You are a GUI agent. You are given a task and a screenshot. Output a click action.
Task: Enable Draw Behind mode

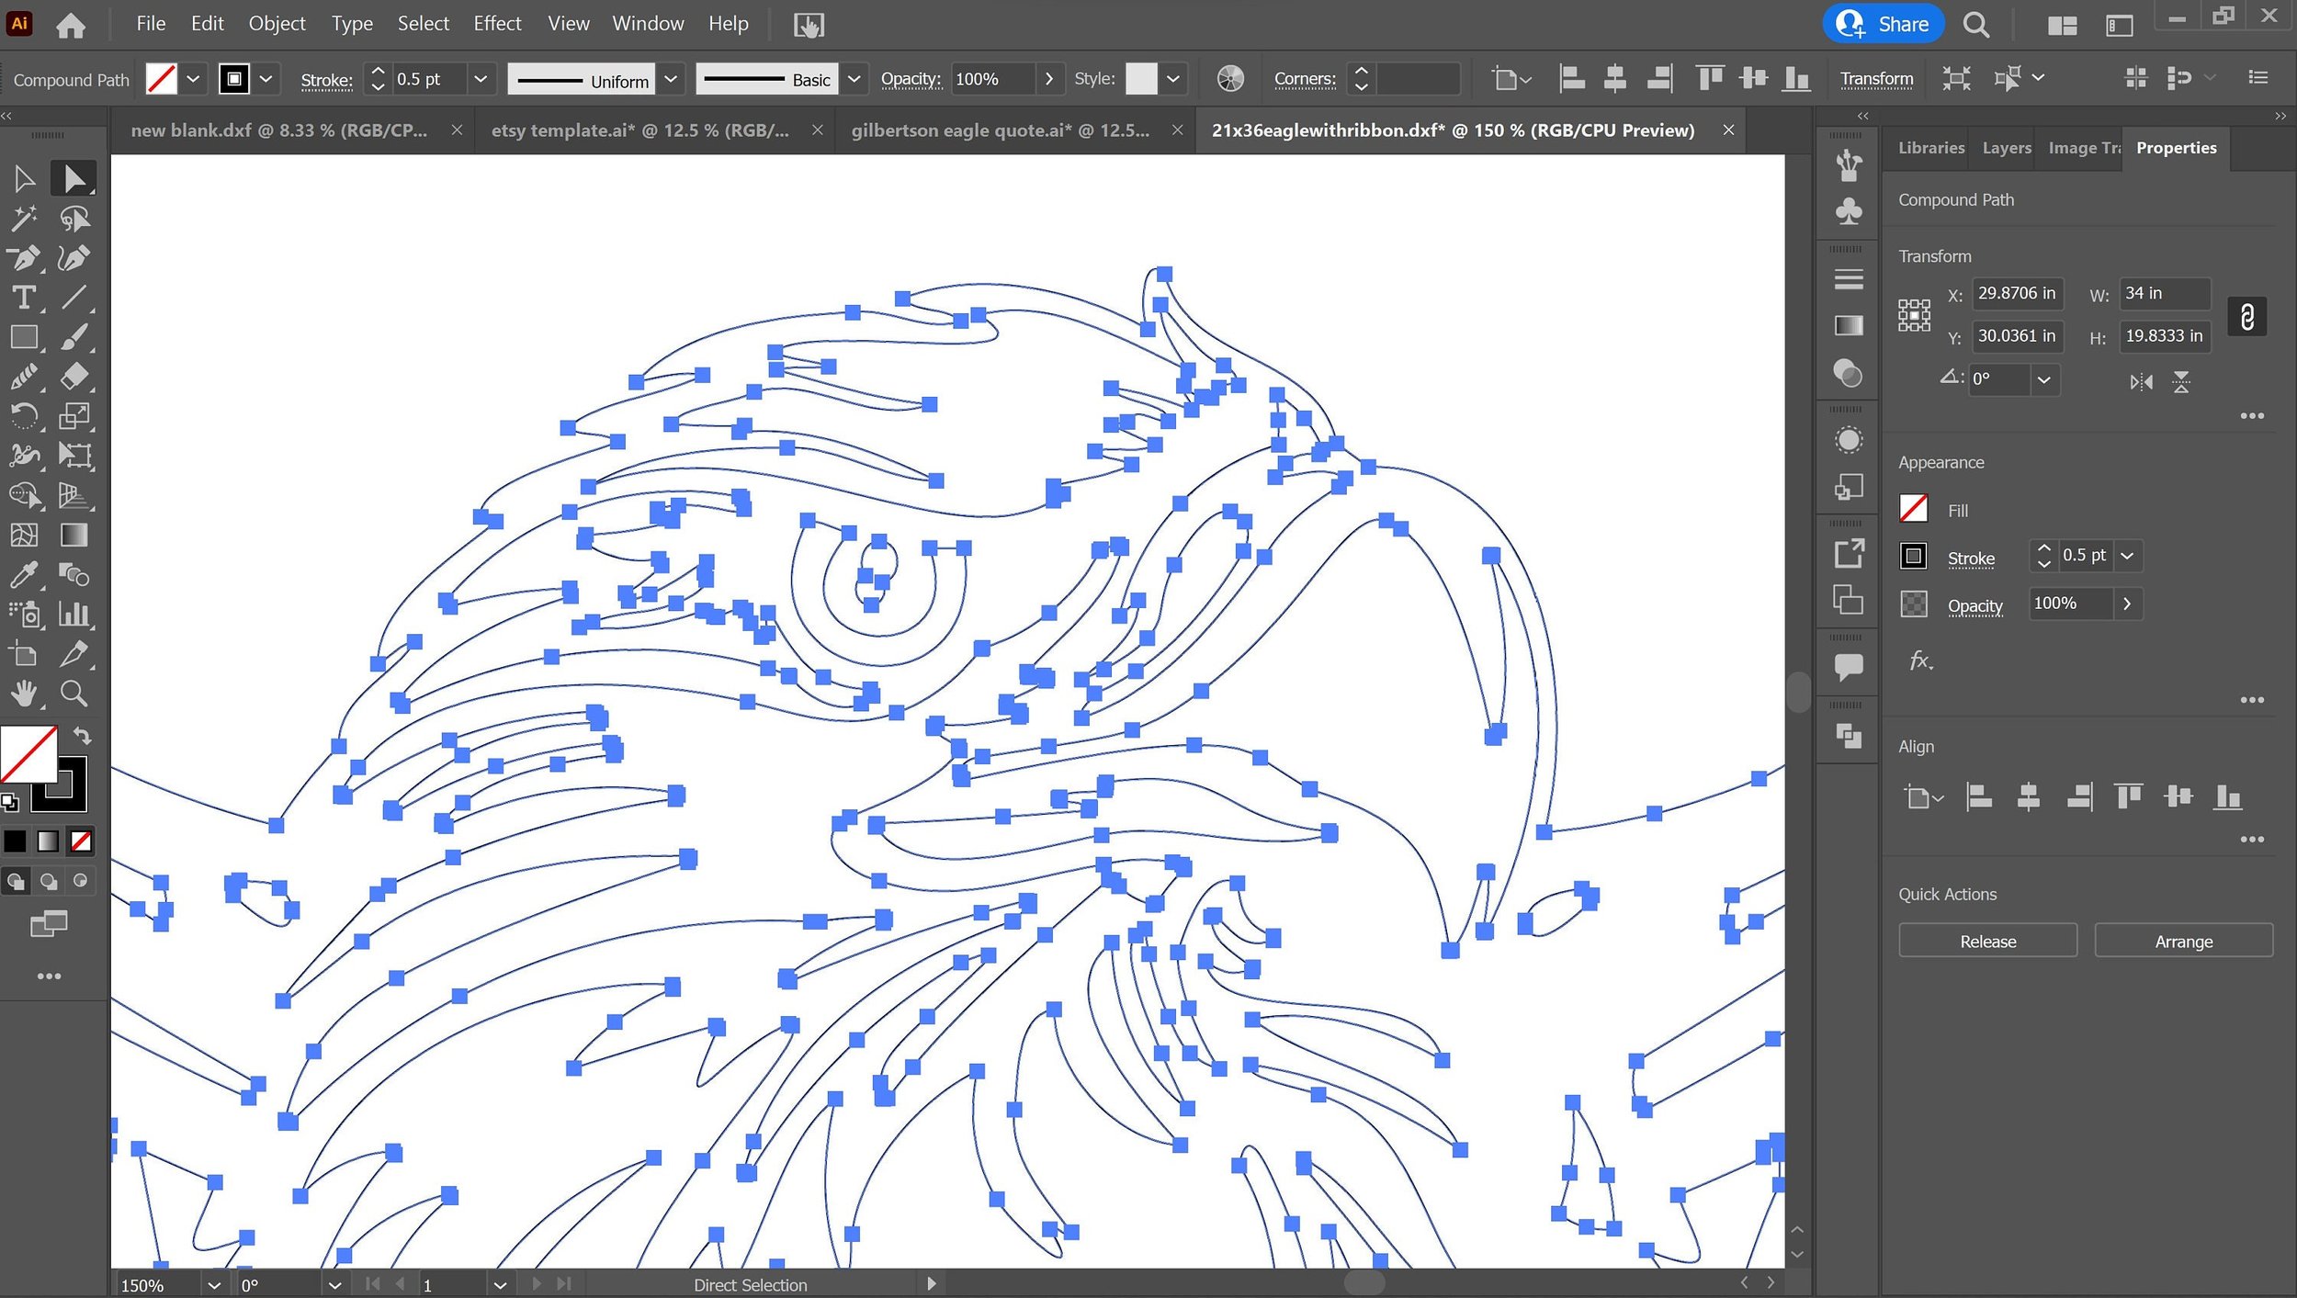[48, 882]
